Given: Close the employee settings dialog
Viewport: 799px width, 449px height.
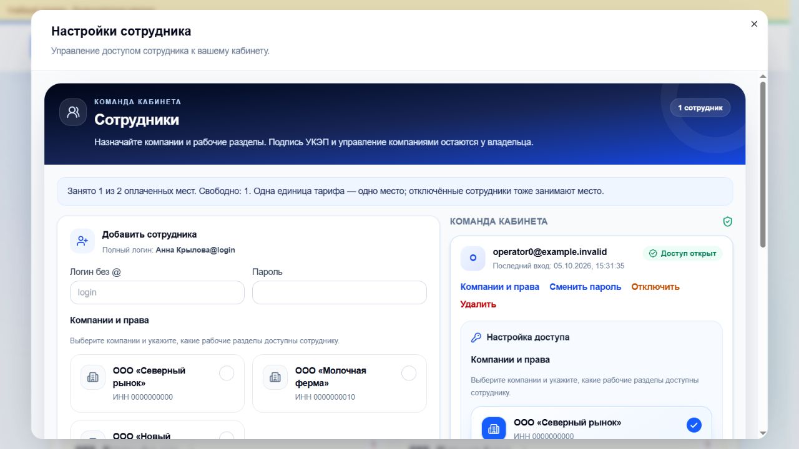Looking at the screenshot, I should tap(754, 24).
